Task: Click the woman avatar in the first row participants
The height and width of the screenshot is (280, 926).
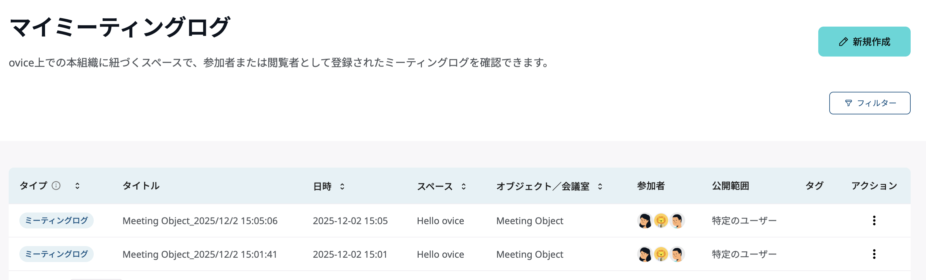Action: [x=644, y=221]
